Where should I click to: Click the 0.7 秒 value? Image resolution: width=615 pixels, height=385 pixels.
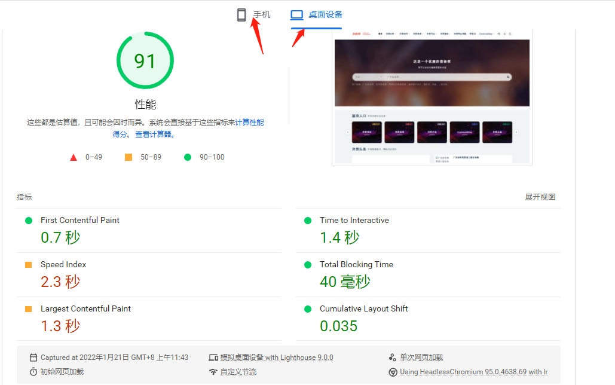coord(60,237)
